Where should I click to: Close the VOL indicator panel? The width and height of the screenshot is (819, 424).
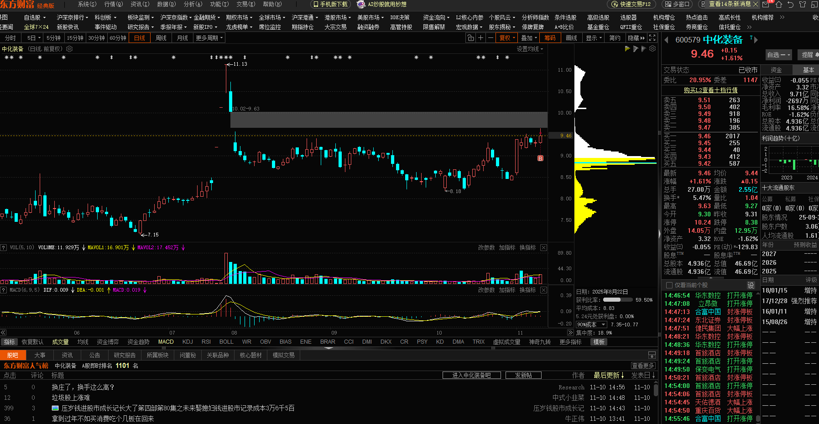click(x=543, y=247)
